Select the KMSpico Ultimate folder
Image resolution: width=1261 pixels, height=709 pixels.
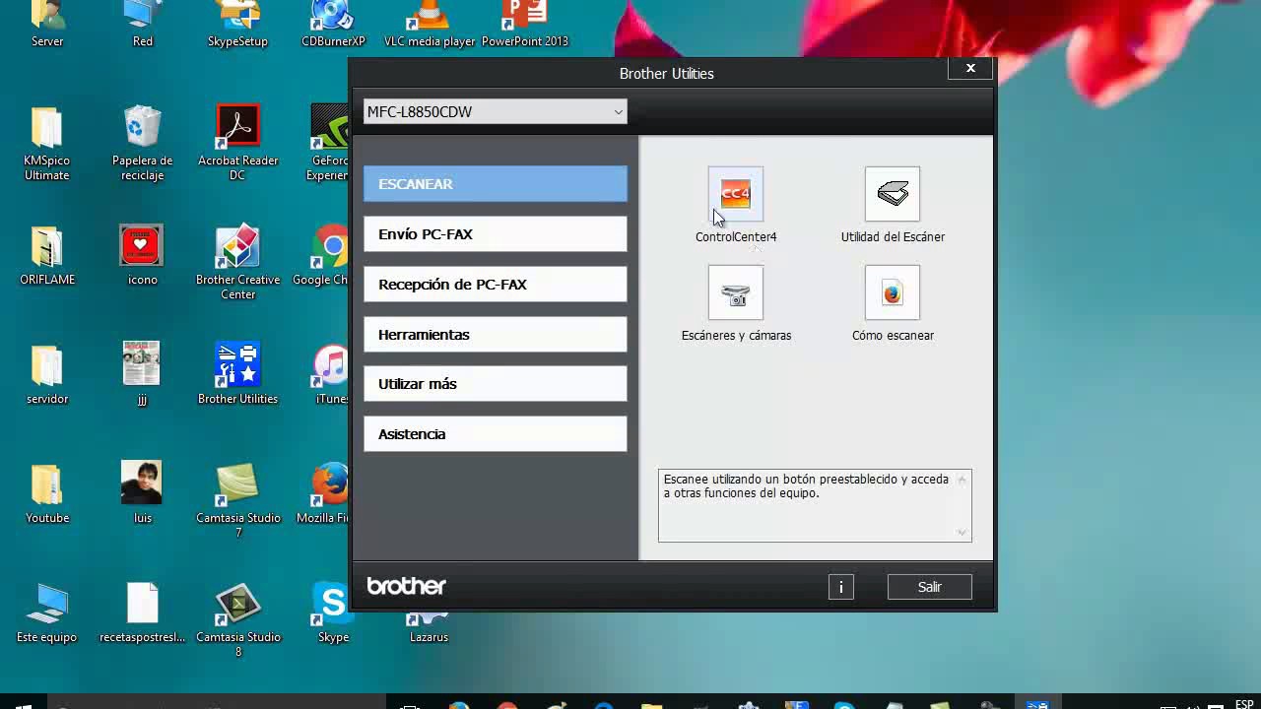point(47,144)
